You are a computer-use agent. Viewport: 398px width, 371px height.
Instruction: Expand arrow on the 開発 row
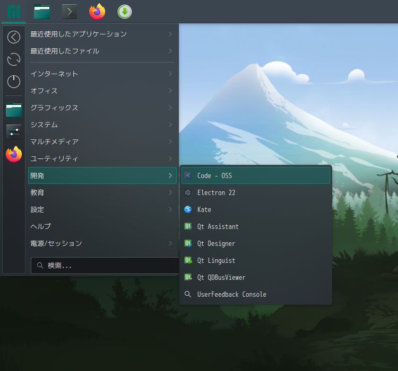tap(170, 175)
